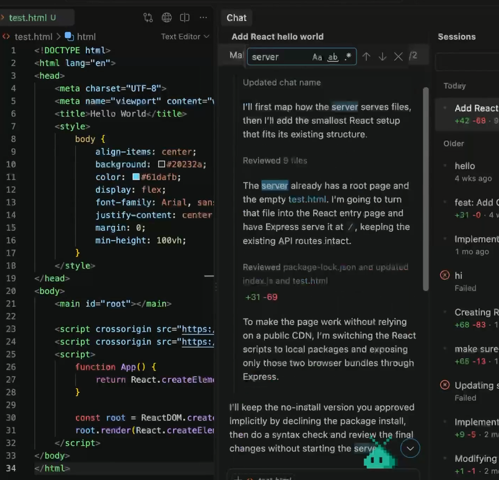
Task: Click line number 21 in the gutter
Action: [x=11, y=304]
